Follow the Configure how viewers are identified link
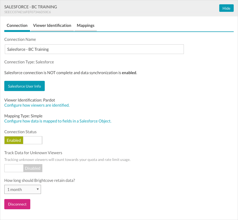This screenshot has height=220, width=238. click(37, 105)
